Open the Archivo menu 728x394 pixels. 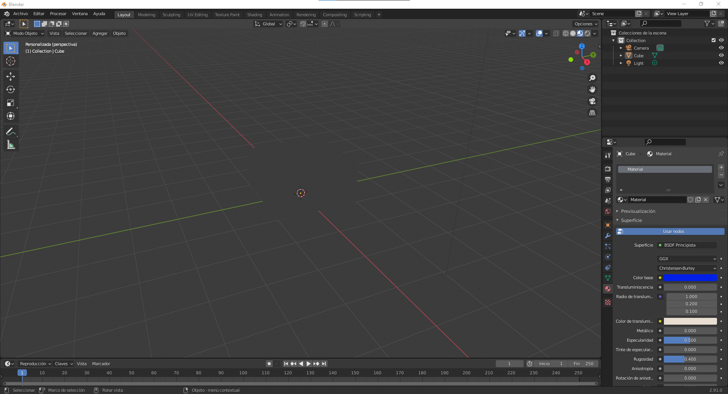click(20, 14)
